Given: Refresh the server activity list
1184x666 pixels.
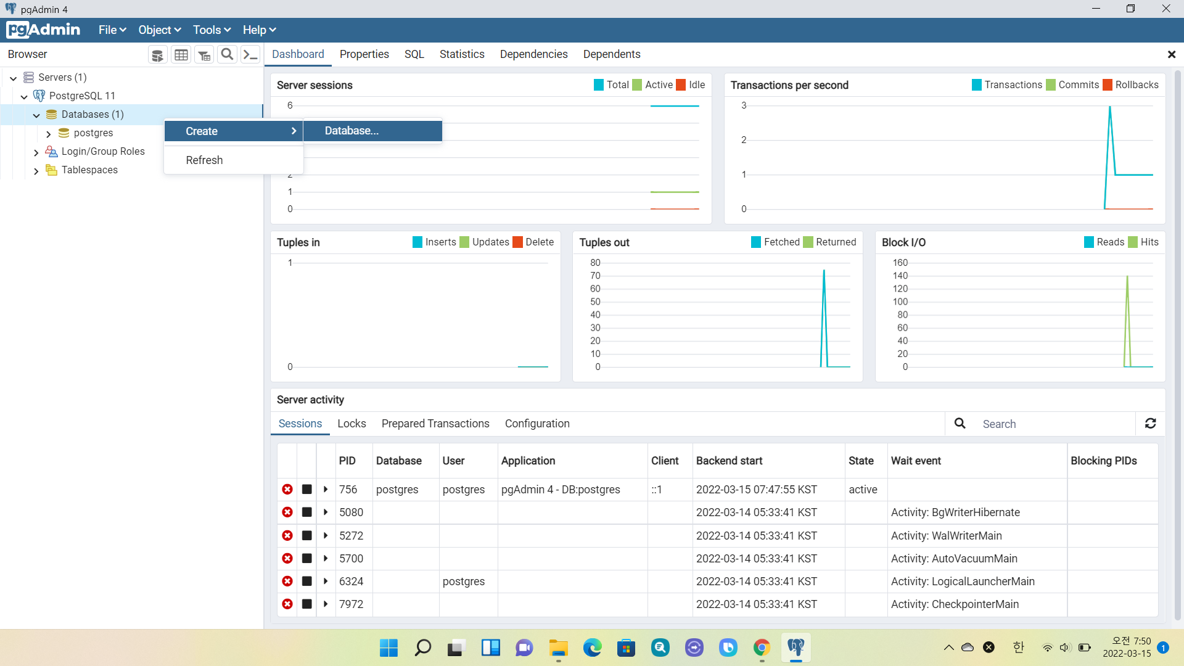Looking at the screenshot, I should (x=1150, y=424).
